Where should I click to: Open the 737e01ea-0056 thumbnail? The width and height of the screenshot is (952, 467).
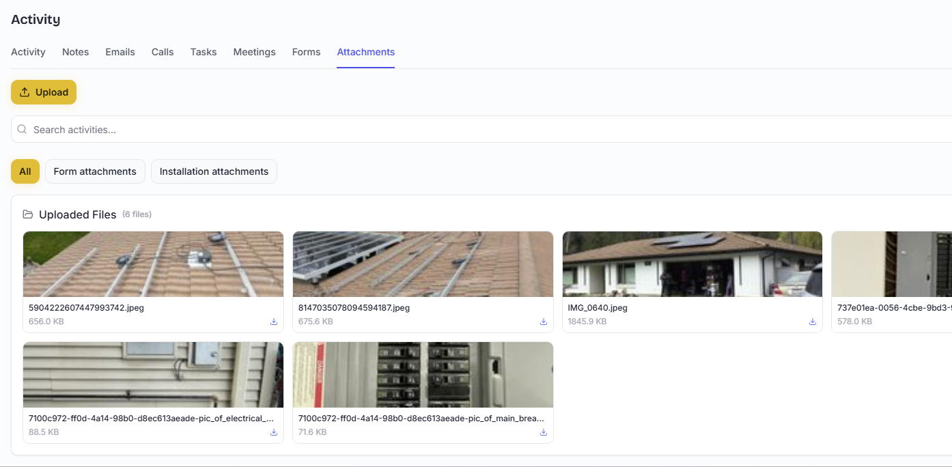(892, 264)
